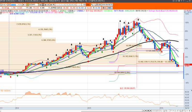Viewport: 192px width, 112px height.
Task: Select the 3 interval button
Action: (59, 5)
